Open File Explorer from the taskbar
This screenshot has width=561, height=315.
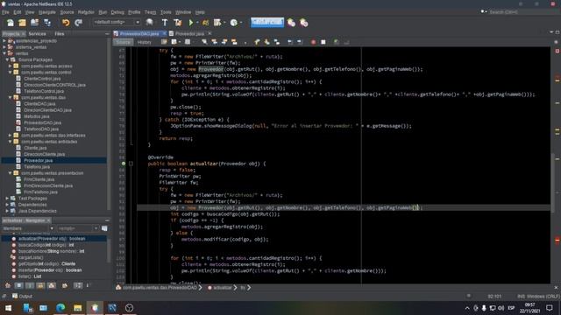coord(78,307)
